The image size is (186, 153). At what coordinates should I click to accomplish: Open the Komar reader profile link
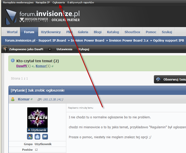41,66
